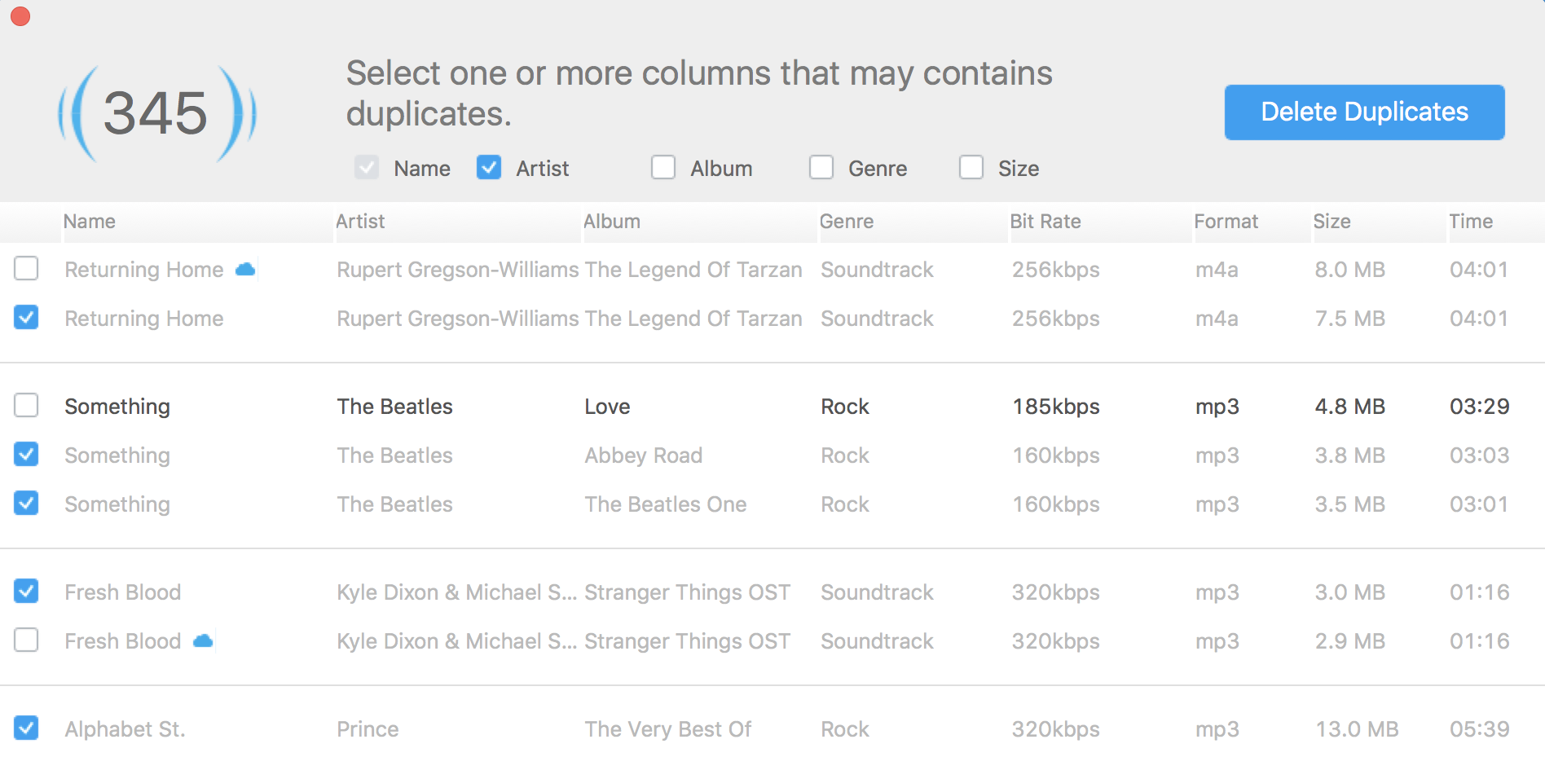Click the 4.8 MB size cell
Viewport: 1545px width, 757px height.
point(1350,407)
